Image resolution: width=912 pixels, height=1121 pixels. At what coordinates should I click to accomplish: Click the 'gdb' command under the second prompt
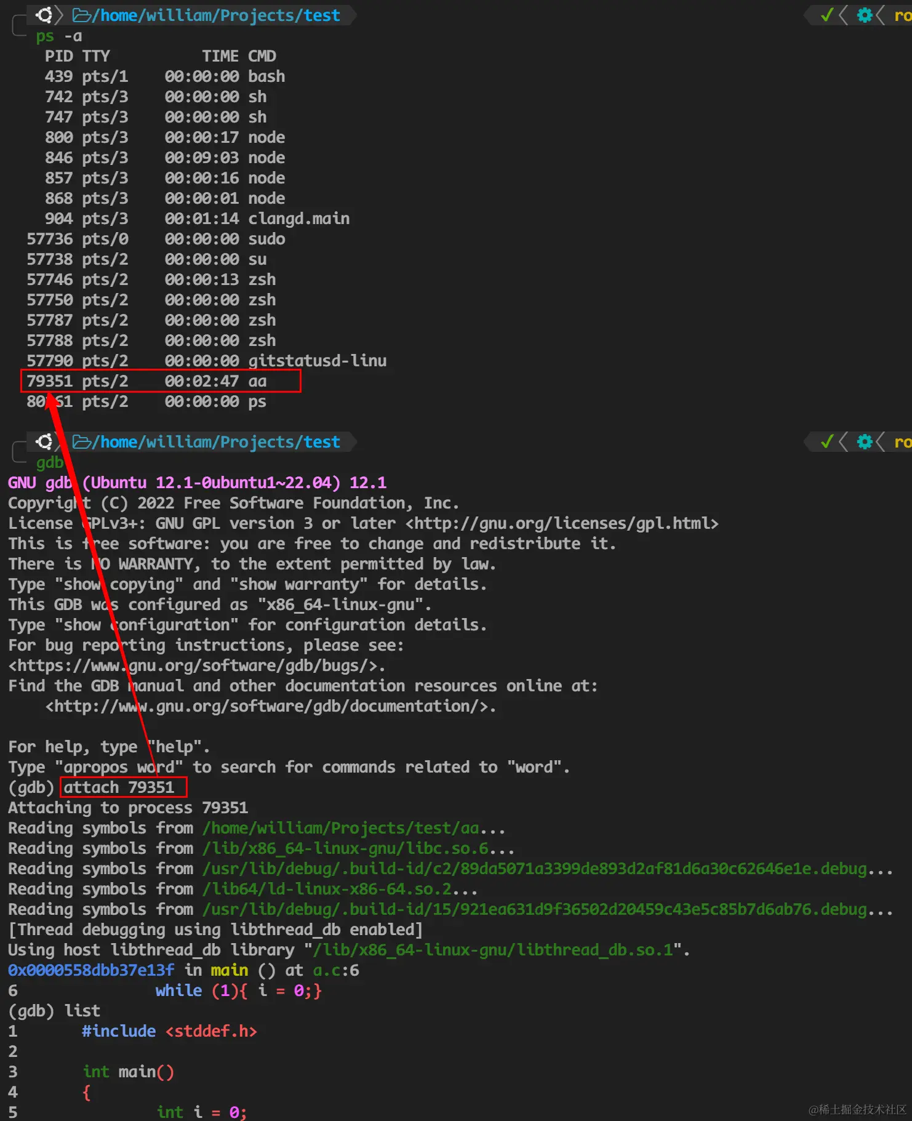(50, 462)
